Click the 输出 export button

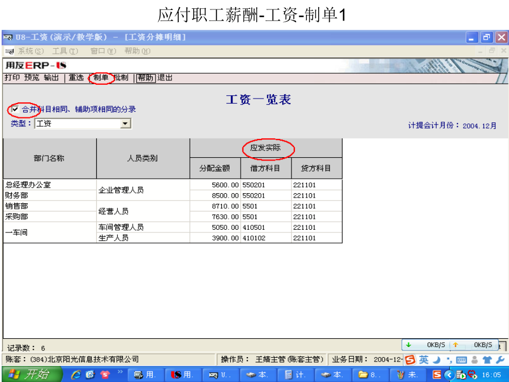click(x=51, y=78)
